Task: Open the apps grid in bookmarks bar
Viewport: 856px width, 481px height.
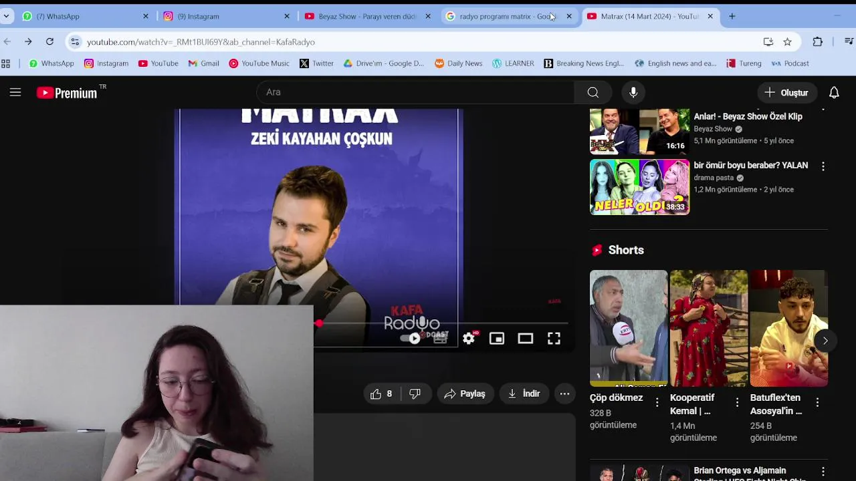Action: pyautogui.click(x=6, y=63)
